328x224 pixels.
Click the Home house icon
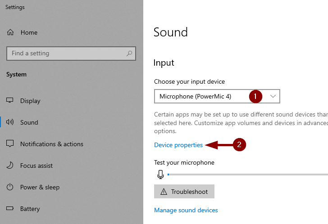pos(10,32)
